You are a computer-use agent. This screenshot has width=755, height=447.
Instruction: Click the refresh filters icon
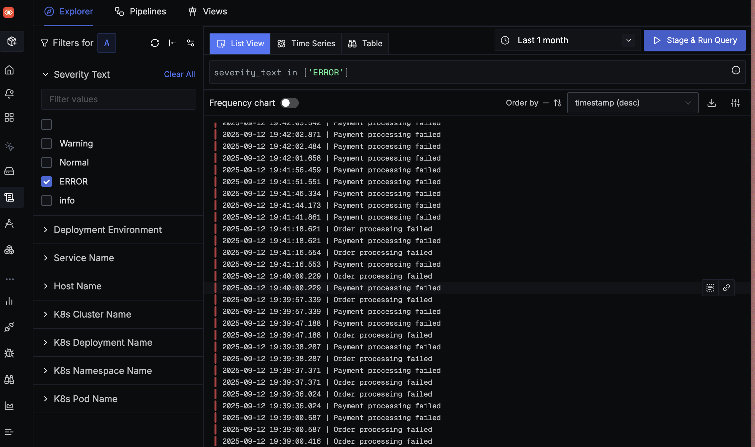pyautogui.click(x=154, y=43)
